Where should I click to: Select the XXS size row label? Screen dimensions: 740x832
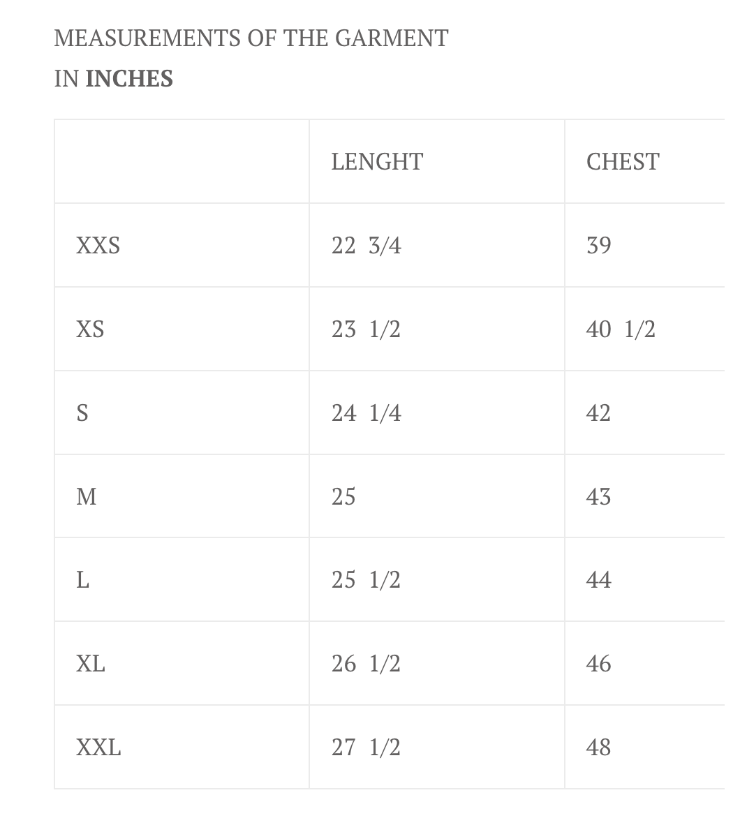(98, 246)
